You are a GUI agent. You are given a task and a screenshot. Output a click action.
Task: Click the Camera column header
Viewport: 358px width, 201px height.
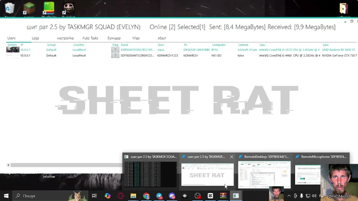(243, 45)
